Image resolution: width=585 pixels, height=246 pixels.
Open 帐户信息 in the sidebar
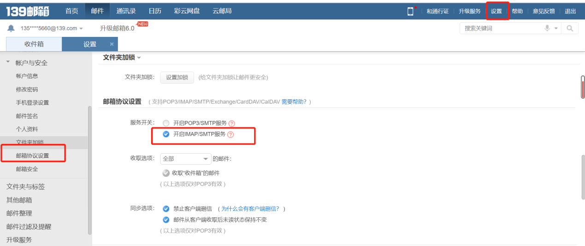coord(27,76)
